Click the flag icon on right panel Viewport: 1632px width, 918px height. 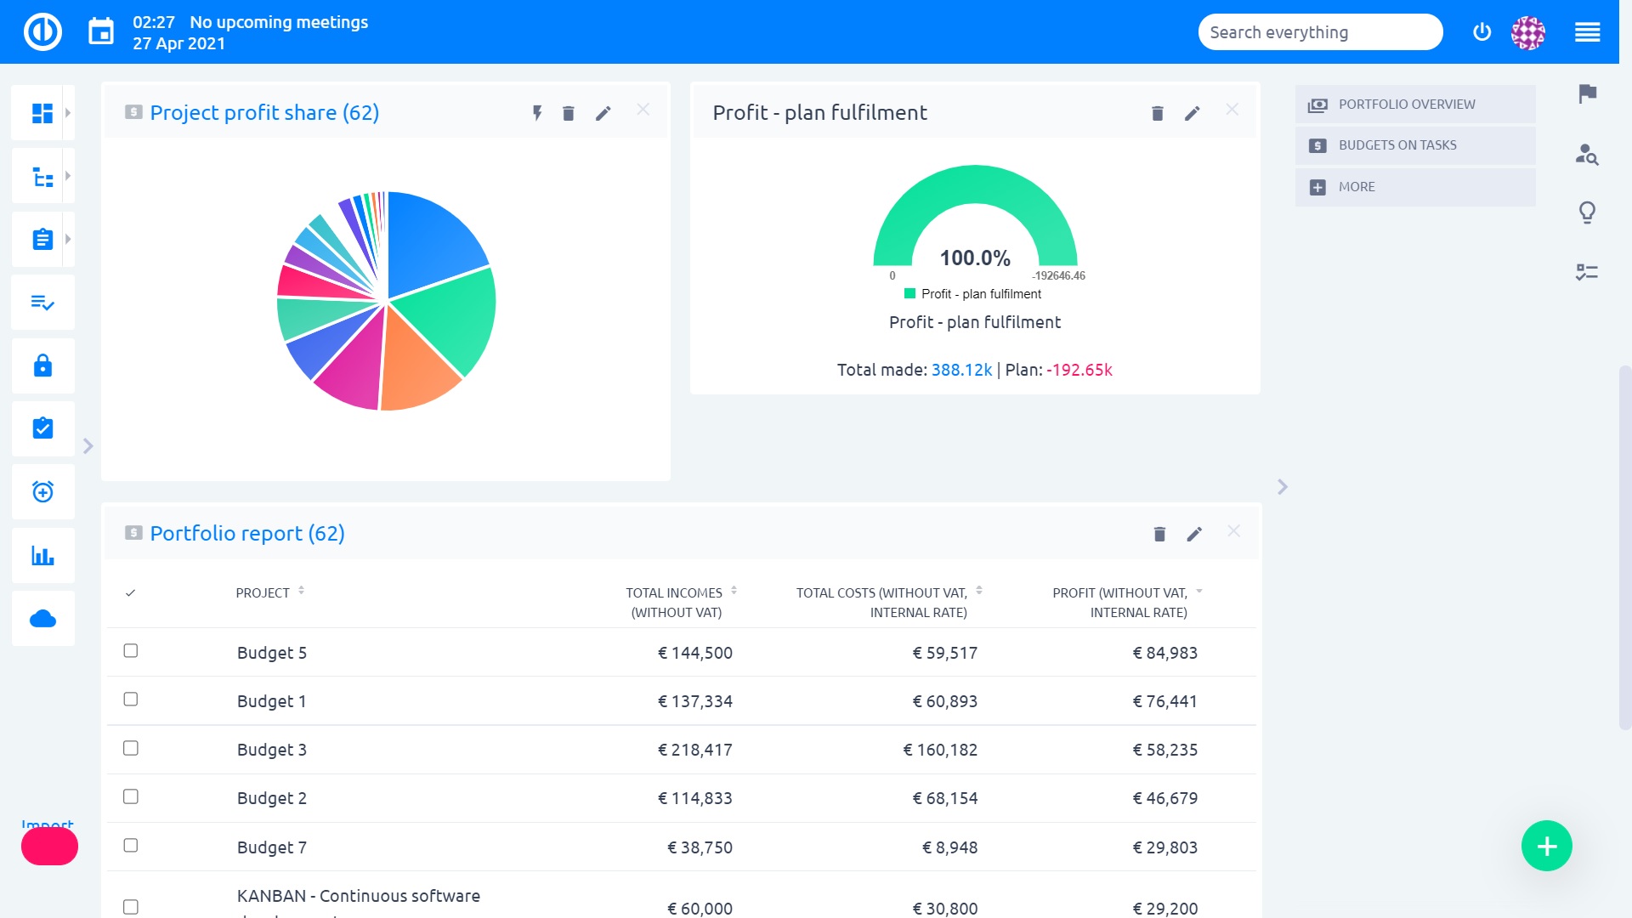(1587, 93)
